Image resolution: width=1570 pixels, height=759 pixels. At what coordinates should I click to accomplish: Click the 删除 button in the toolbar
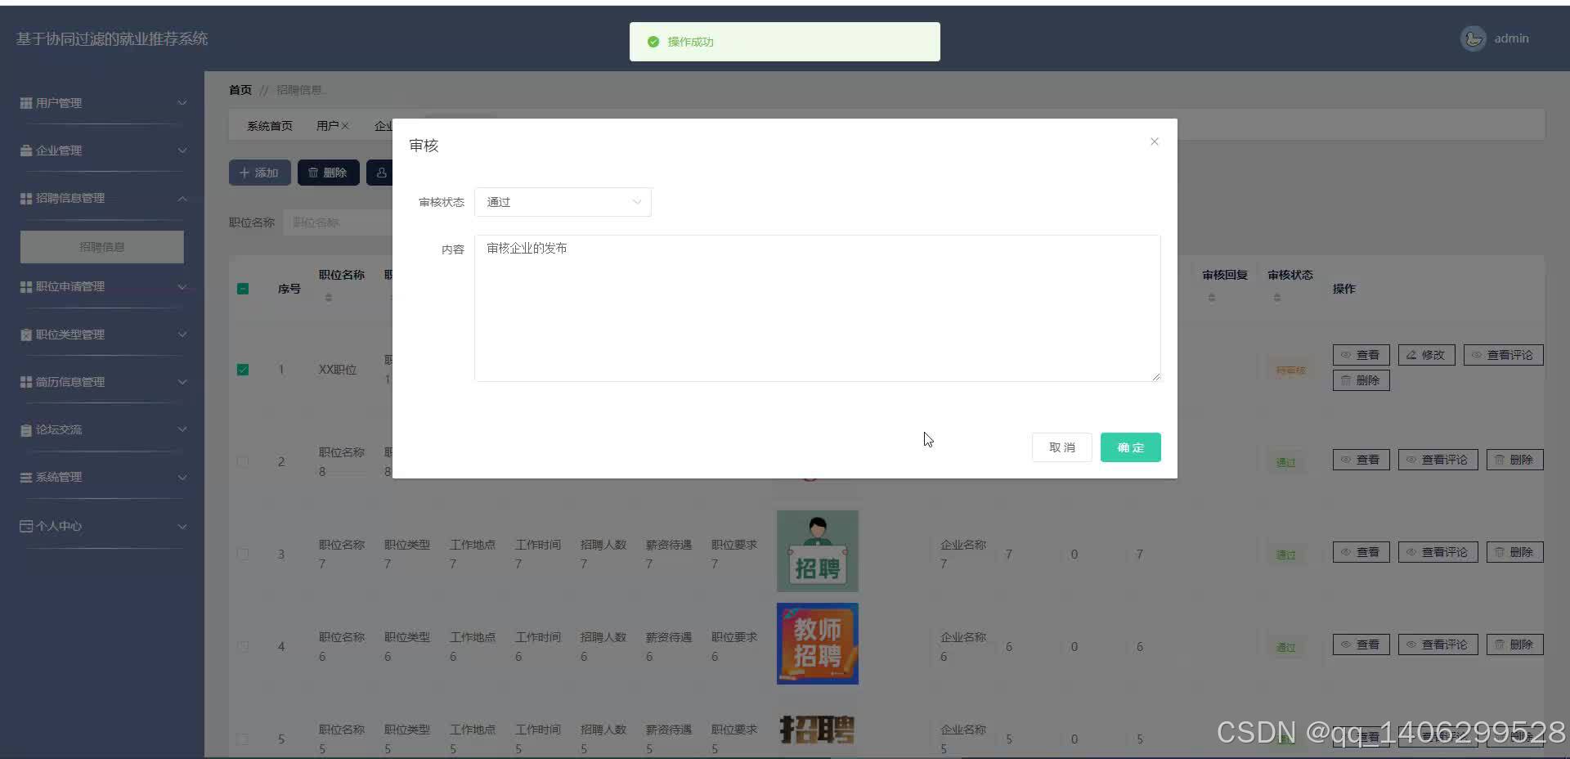(328, 173)
